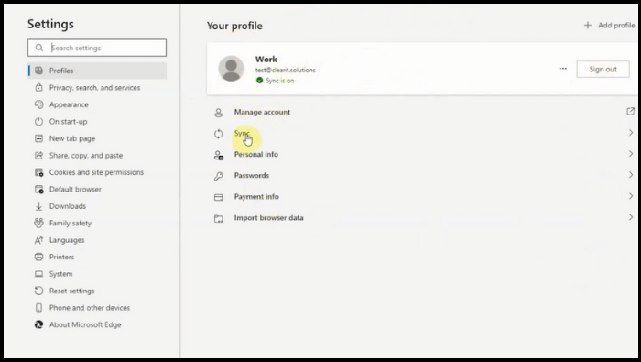
Task: Open Privacy, search, and services section
Action: point(97,88)
